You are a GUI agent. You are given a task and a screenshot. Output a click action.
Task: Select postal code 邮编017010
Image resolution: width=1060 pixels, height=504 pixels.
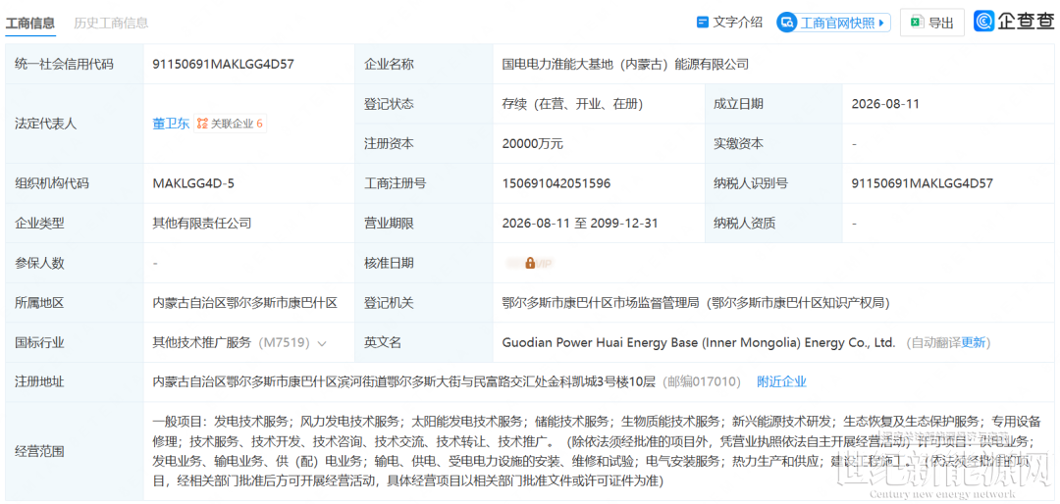[702, 381]
